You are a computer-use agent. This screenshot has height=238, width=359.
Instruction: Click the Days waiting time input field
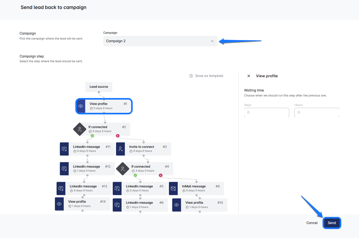(x=266, y=113)
